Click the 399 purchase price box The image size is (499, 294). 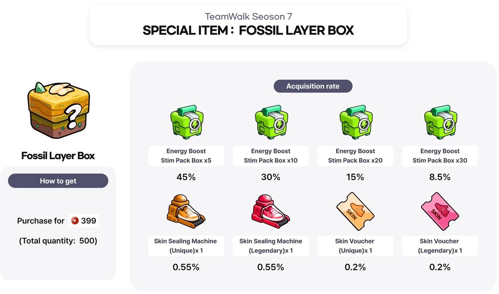84,221
